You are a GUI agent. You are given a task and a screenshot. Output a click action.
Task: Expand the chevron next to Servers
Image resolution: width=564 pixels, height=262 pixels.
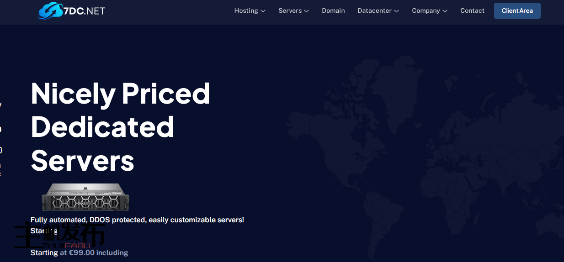[x=307, y=11]
